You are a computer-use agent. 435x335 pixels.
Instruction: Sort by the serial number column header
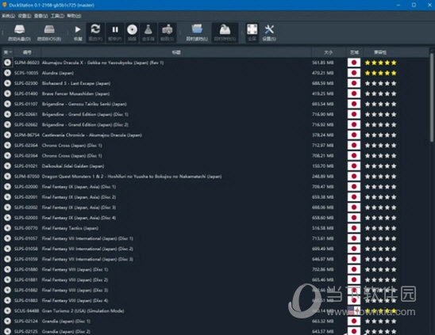27,52
